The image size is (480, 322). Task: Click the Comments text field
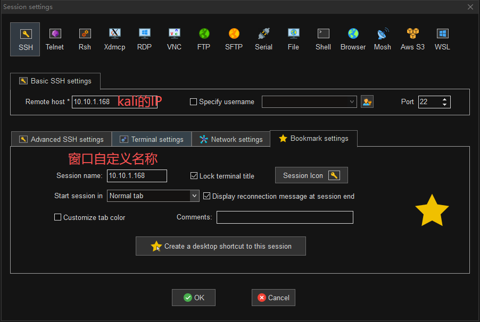tap(285, 217)
